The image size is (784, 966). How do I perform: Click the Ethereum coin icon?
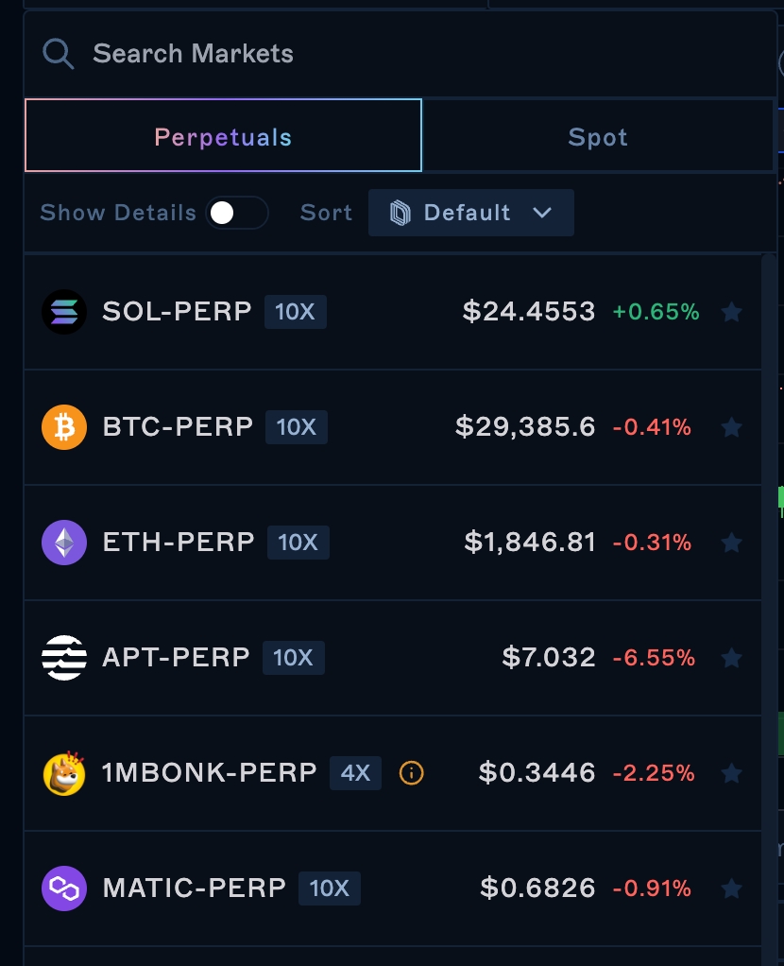[64, 543]
